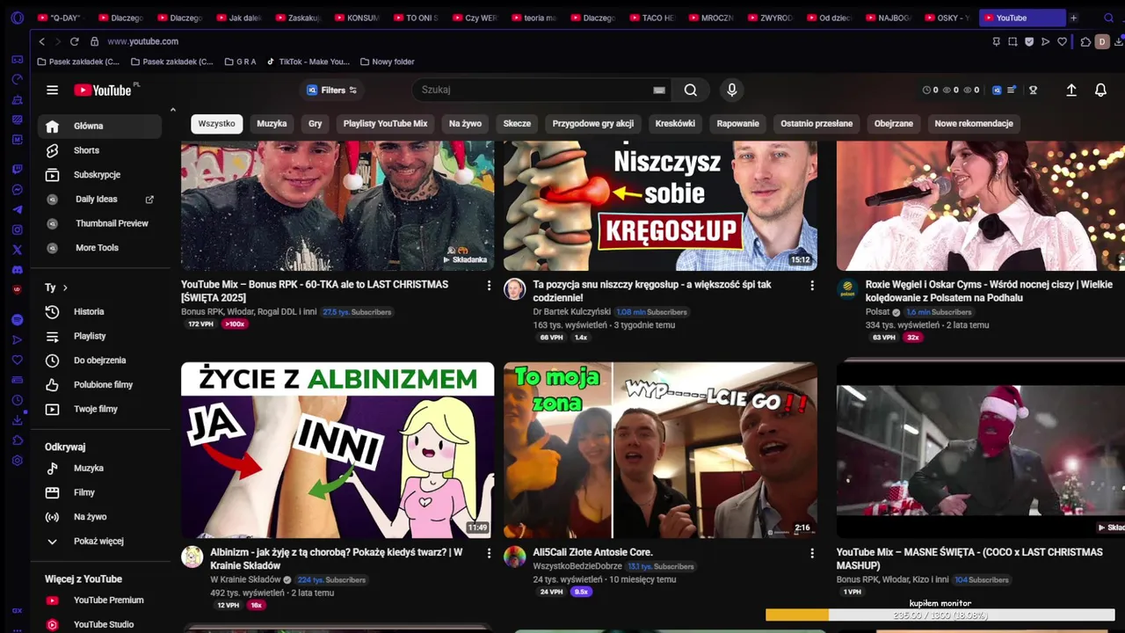The image size is (1125, 633).
Task: Open Opera sidebar settings gear
Action: (17, 461)
